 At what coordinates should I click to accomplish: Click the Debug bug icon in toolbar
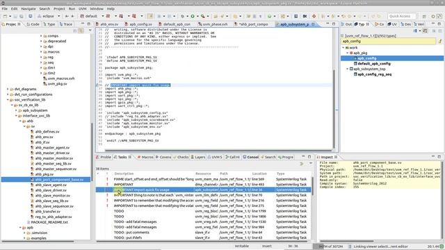[x=182, y=16]
